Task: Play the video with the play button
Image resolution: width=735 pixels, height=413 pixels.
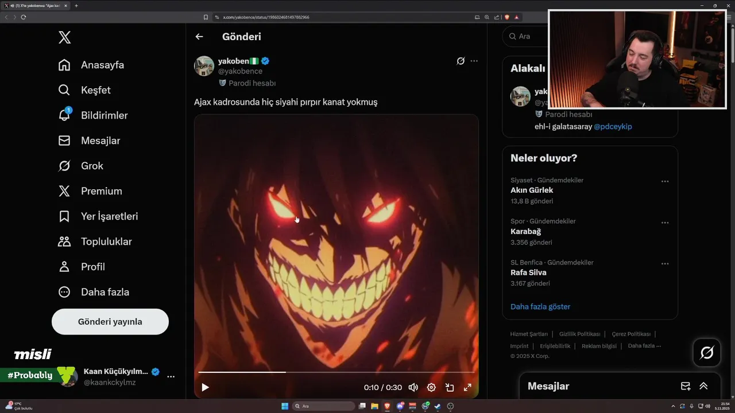Action: coord(205,387)
